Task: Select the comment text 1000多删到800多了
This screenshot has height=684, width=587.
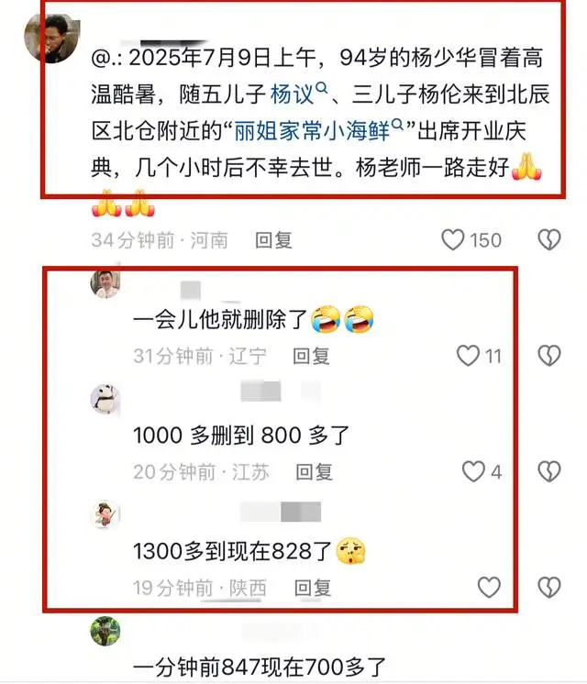Action: pyautogui.click(x=241, y=436)
